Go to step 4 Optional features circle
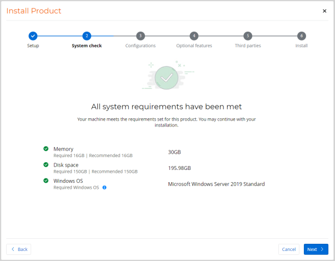 tap(194, 36)
